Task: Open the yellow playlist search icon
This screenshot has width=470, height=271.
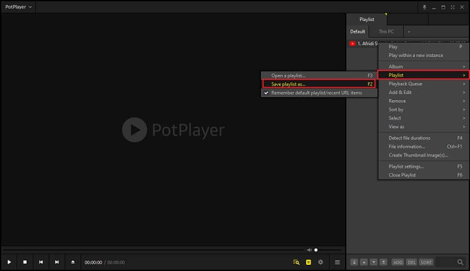Action: pyautogui.click(x=296, y=262)
